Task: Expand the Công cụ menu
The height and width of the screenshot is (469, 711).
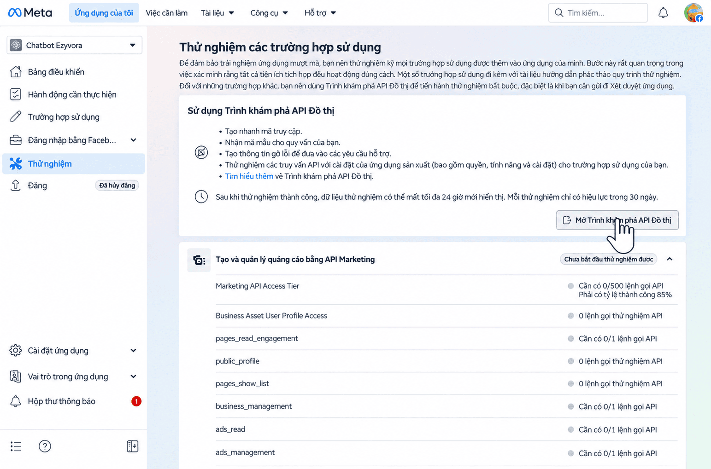Action: point(269,13)
